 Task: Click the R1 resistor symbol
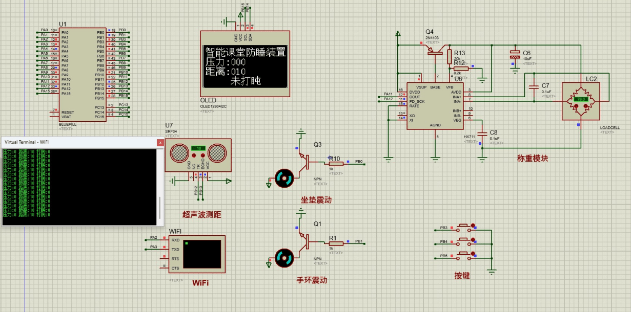[x=336, y=243]
